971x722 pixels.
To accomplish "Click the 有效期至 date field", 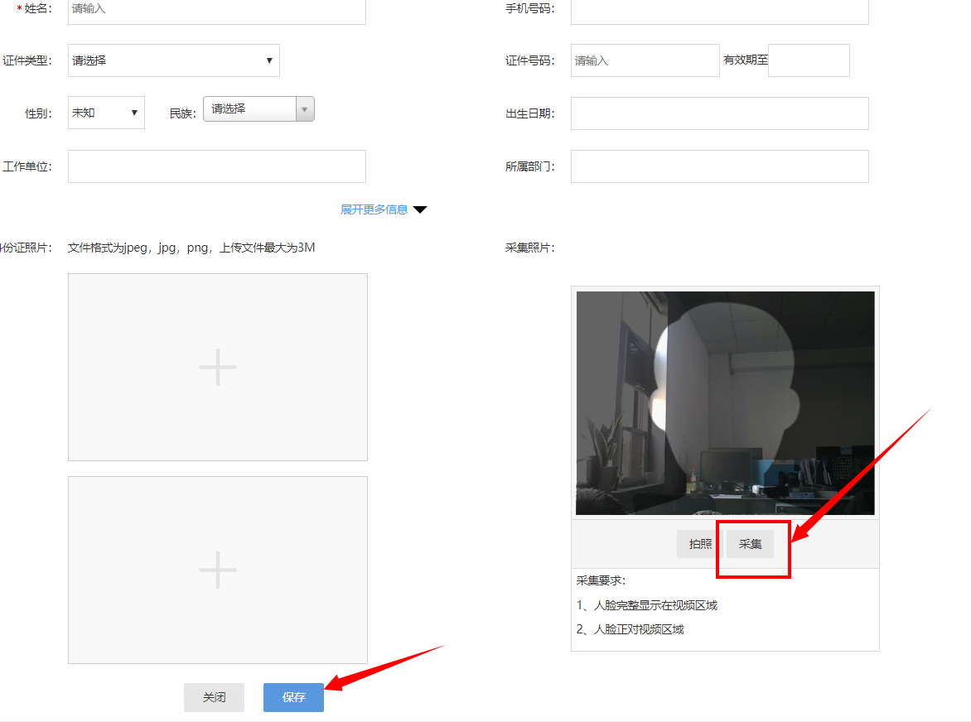I will [x=809, y=60].
